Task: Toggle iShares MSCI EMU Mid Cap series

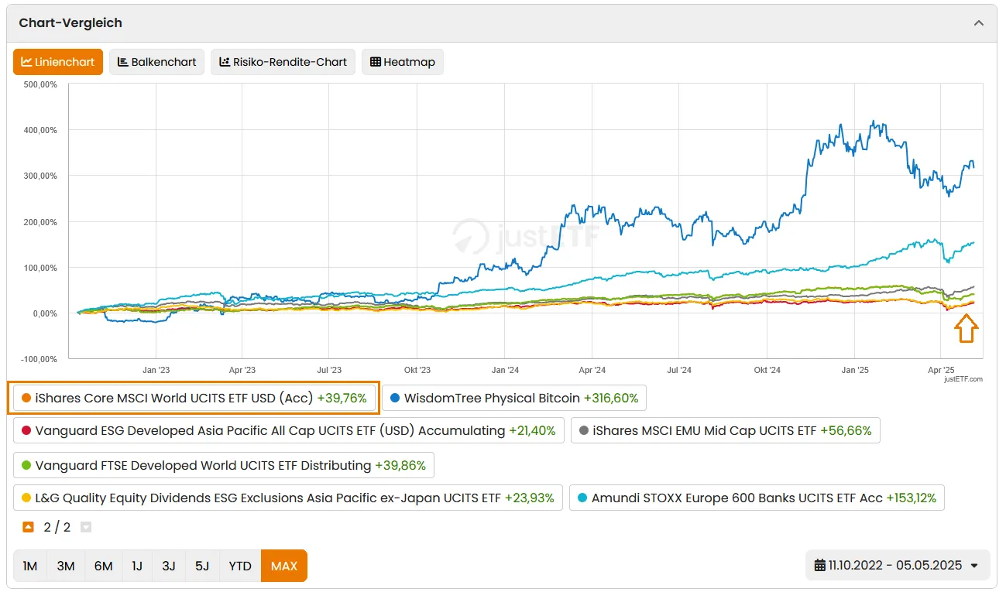Action: 725,430
